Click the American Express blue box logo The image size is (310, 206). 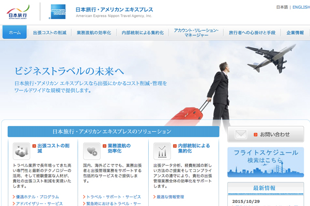(x=58, y=12)
